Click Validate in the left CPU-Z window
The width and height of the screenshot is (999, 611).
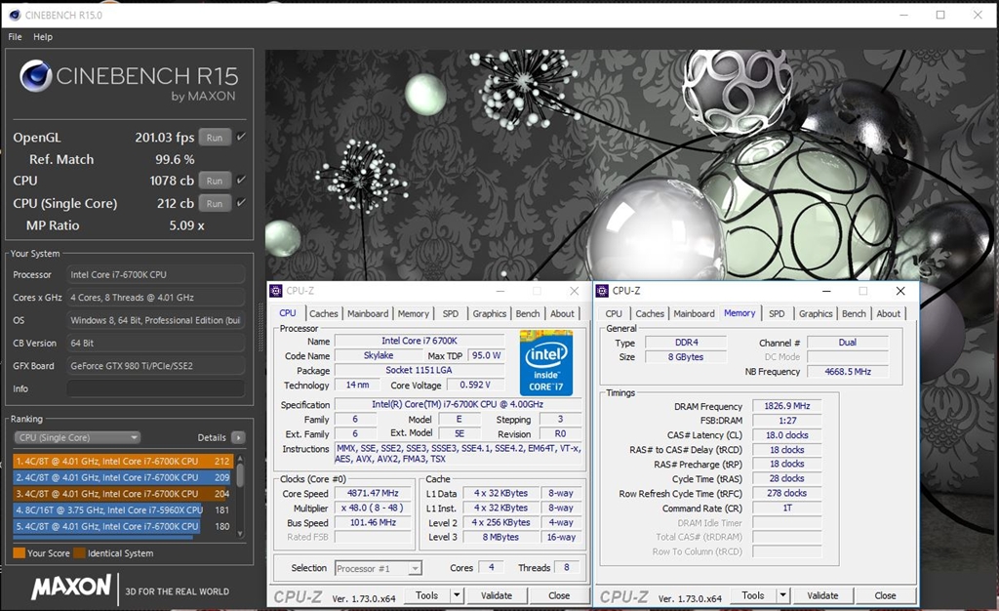coord(497,595)
